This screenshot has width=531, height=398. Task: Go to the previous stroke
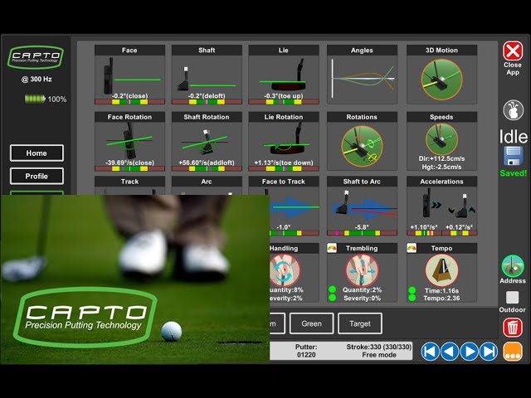tap(450, 352)
